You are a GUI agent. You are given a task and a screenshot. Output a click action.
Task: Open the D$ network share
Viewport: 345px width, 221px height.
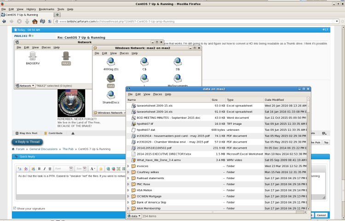[178, 64]
